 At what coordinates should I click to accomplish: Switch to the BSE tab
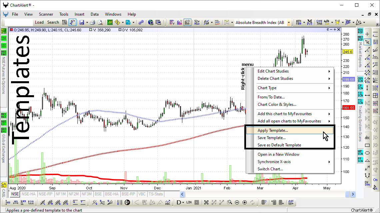click(x=98, y=194)
